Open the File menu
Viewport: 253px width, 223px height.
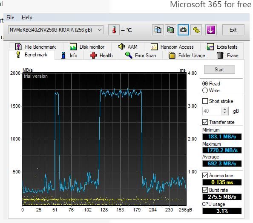click(x=10, y=18)
